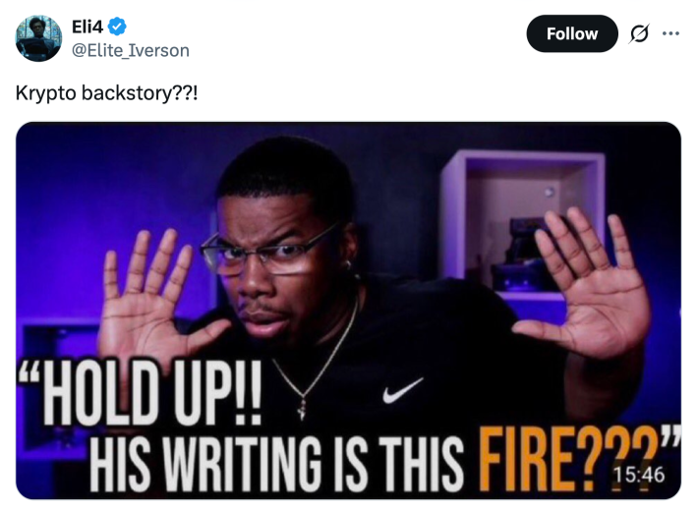
Task: Click the blue verified checkmark badge
Action: pos(117,27)
